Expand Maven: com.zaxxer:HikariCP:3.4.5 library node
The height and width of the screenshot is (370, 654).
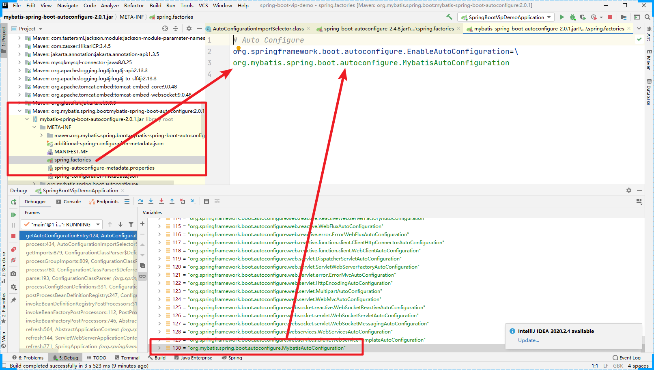[19, 46]
